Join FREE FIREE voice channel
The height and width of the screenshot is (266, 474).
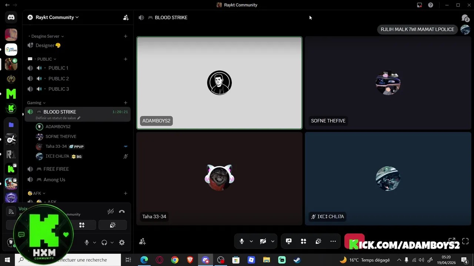[77, 169]
